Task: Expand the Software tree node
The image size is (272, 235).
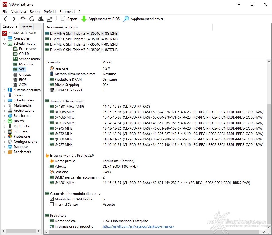Action: 5,132
